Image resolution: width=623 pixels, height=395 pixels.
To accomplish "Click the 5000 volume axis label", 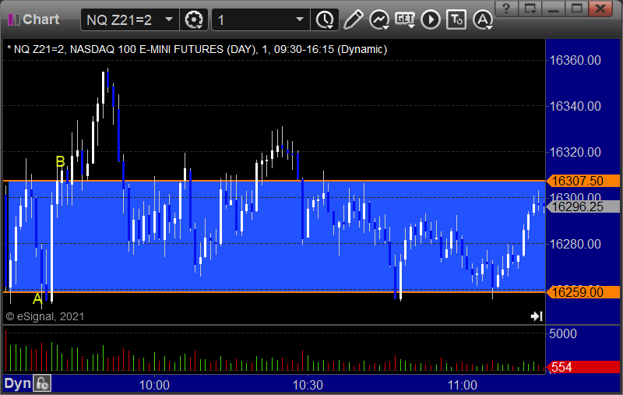I will (x=562, y=333).
